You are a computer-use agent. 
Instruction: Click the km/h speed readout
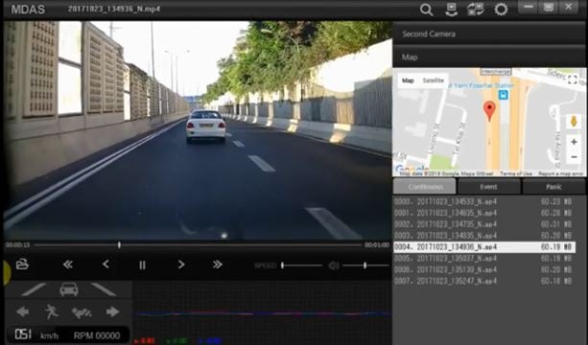click(x=36, y=334)
